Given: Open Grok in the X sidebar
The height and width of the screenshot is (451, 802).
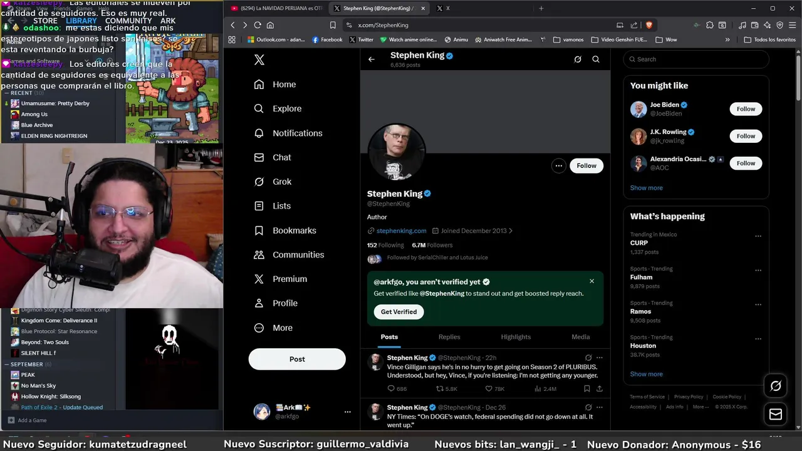Looking at the screenshot, I should (x=273, y=182).
